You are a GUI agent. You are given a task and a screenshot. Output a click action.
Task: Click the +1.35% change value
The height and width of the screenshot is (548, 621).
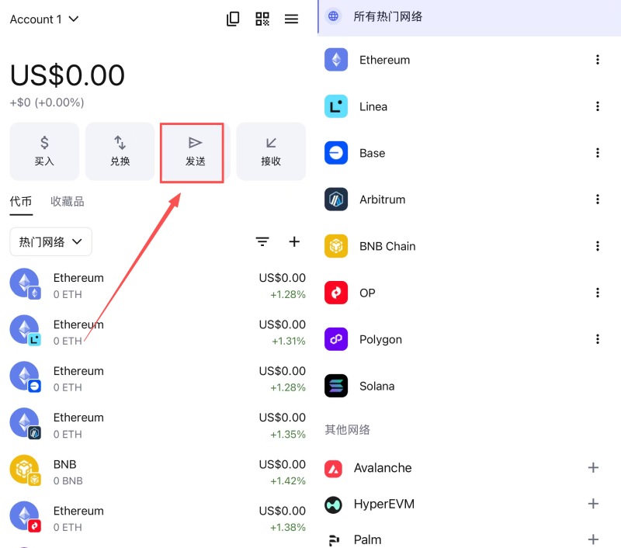pyautogui.click(x=288, y=435)
